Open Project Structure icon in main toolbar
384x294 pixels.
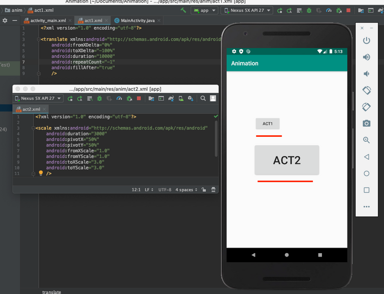[x=360, y=10]
